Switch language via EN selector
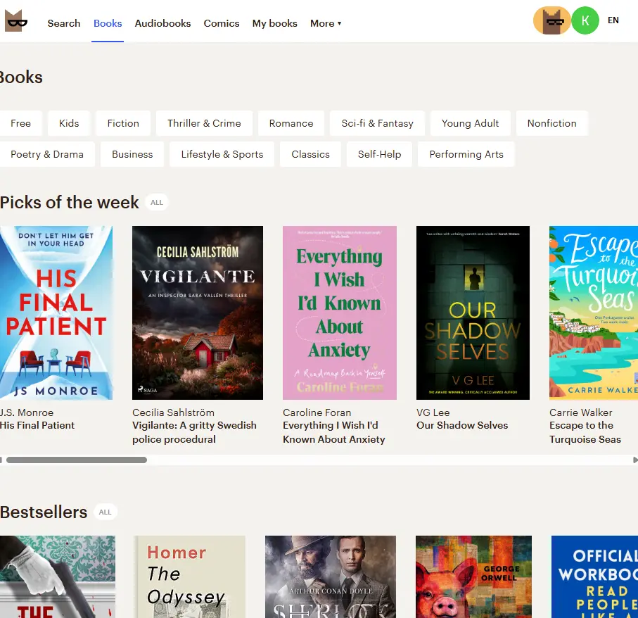This screenshot has width=638, height=618. (613, 20)
